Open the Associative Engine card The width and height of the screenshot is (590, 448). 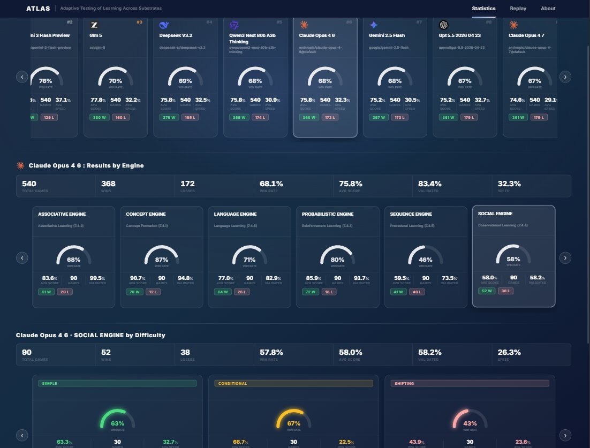(x=74, y=257)
